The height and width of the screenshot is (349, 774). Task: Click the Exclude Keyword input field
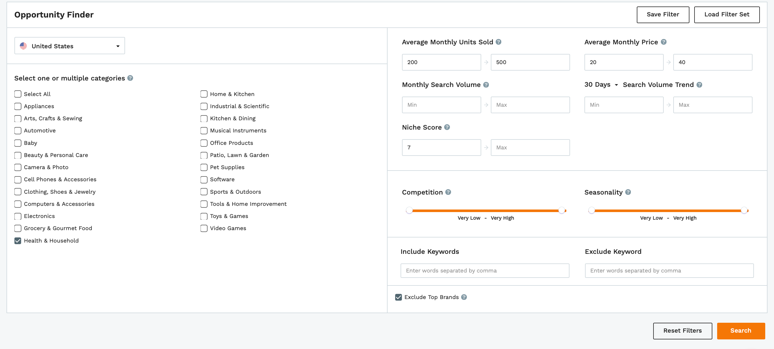click(x=669, y=271)
